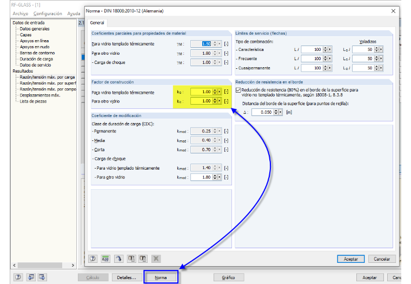Select Desplazamientos máx. tree item
Image resolution: width=411 pixels, height=284 pixels.
point(40,95)
